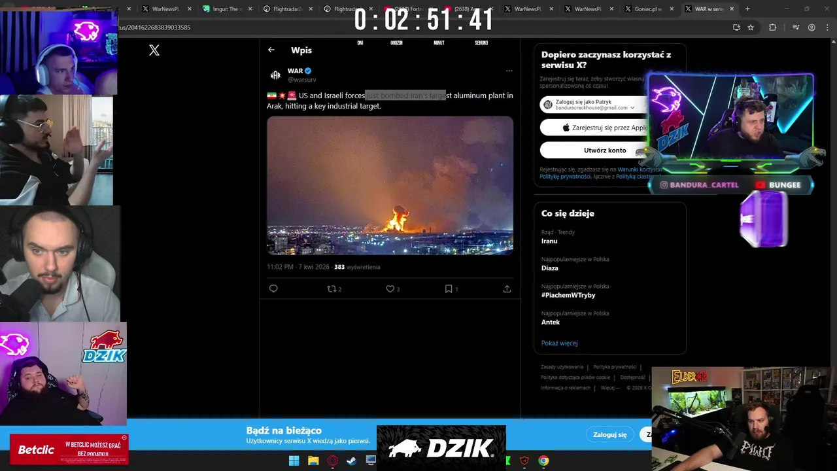Close the Imgur tab
The height and width of the screenshot is (471, 837).
(x=250, y=9)
